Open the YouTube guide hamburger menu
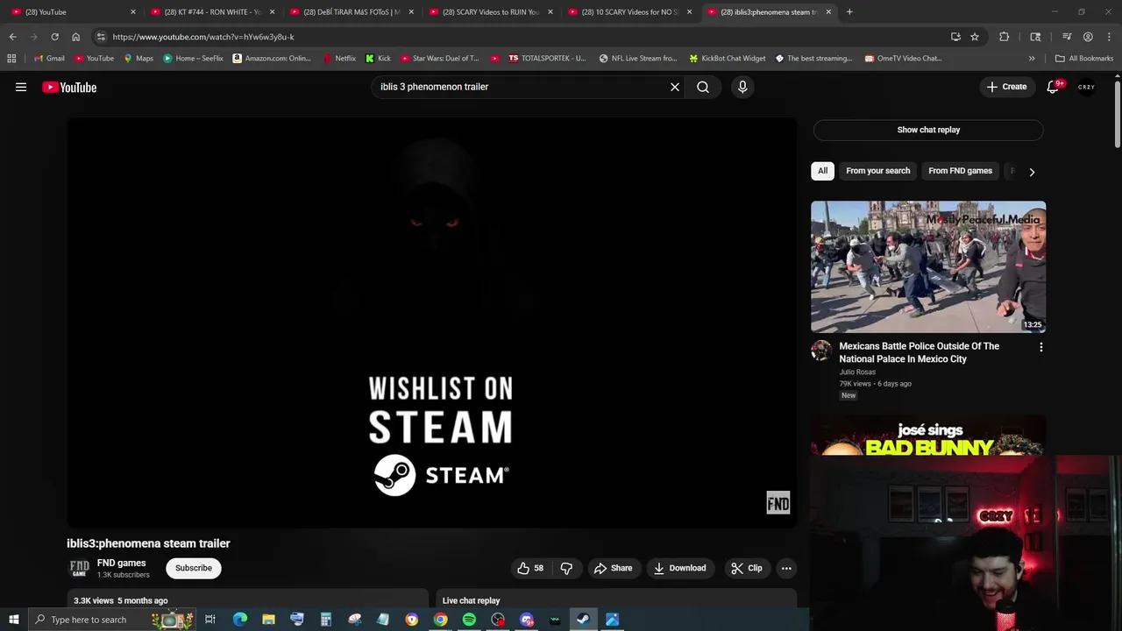 pyautogui.click(x=21, y=87)
